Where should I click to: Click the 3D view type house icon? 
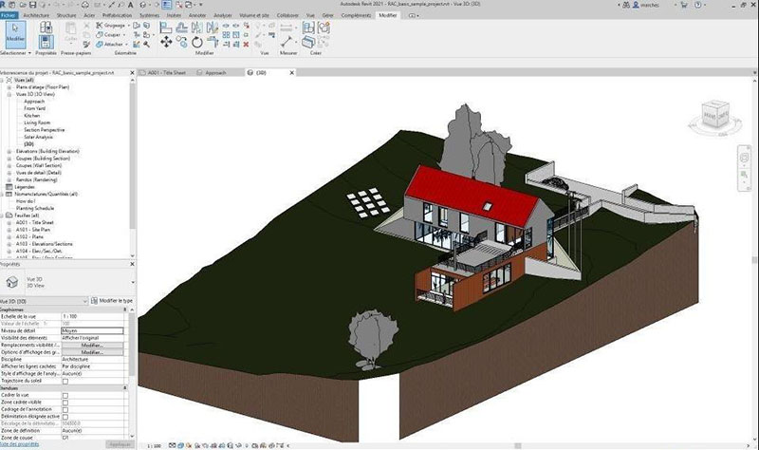click(x=12, y=282)
